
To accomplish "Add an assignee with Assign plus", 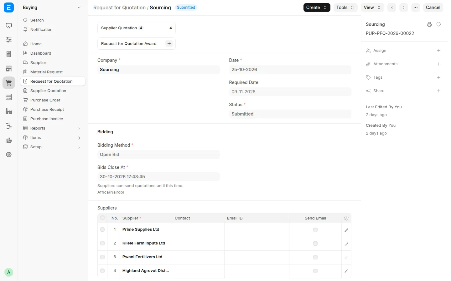I will click(x=439, y=51).
